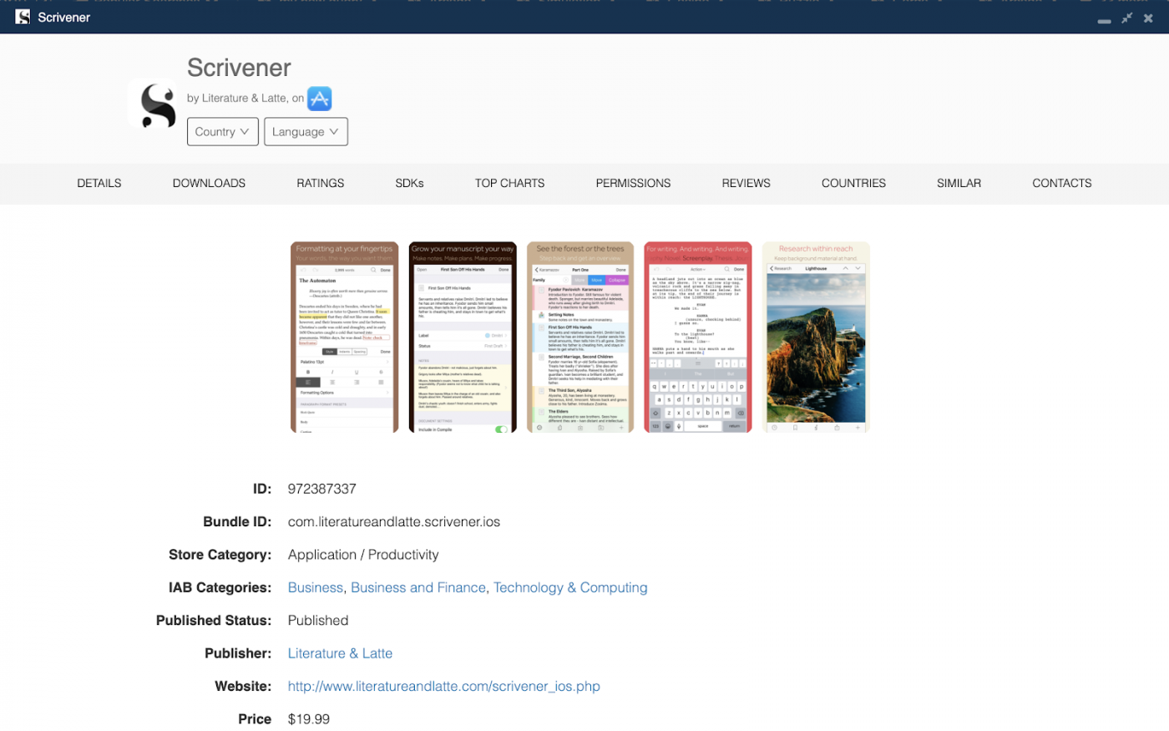The width and height of the screenshot is (1169, 731).
Task: Switch to the DOWNLOADS tab
Action: (x=209, y=183)
